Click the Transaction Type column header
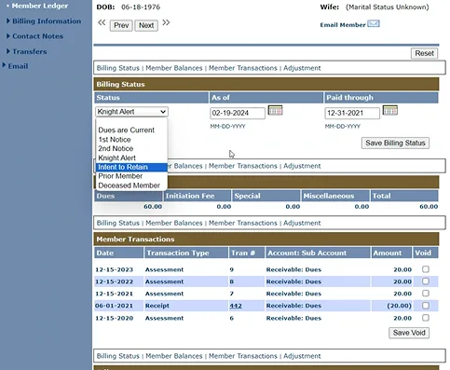The height and width of the screenshot is (370, 450). tap(186, 253)
